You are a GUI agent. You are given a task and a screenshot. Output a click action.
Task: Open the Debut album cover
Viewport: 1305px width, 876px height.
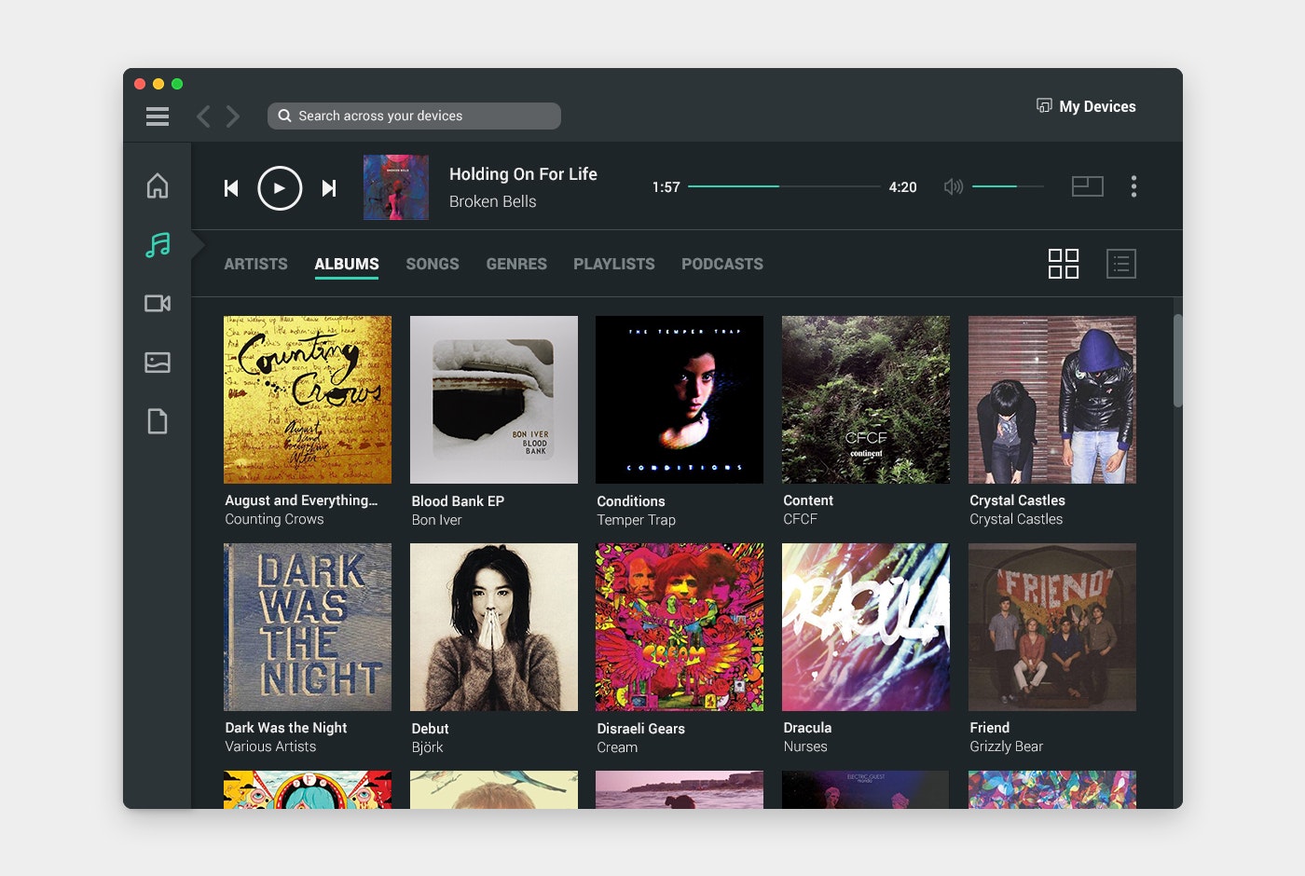[494, 627]
